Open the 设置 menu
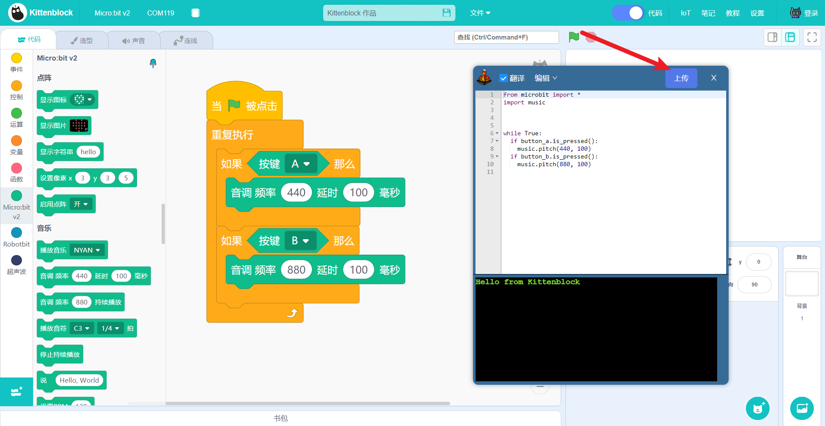 tap(757, 13)
